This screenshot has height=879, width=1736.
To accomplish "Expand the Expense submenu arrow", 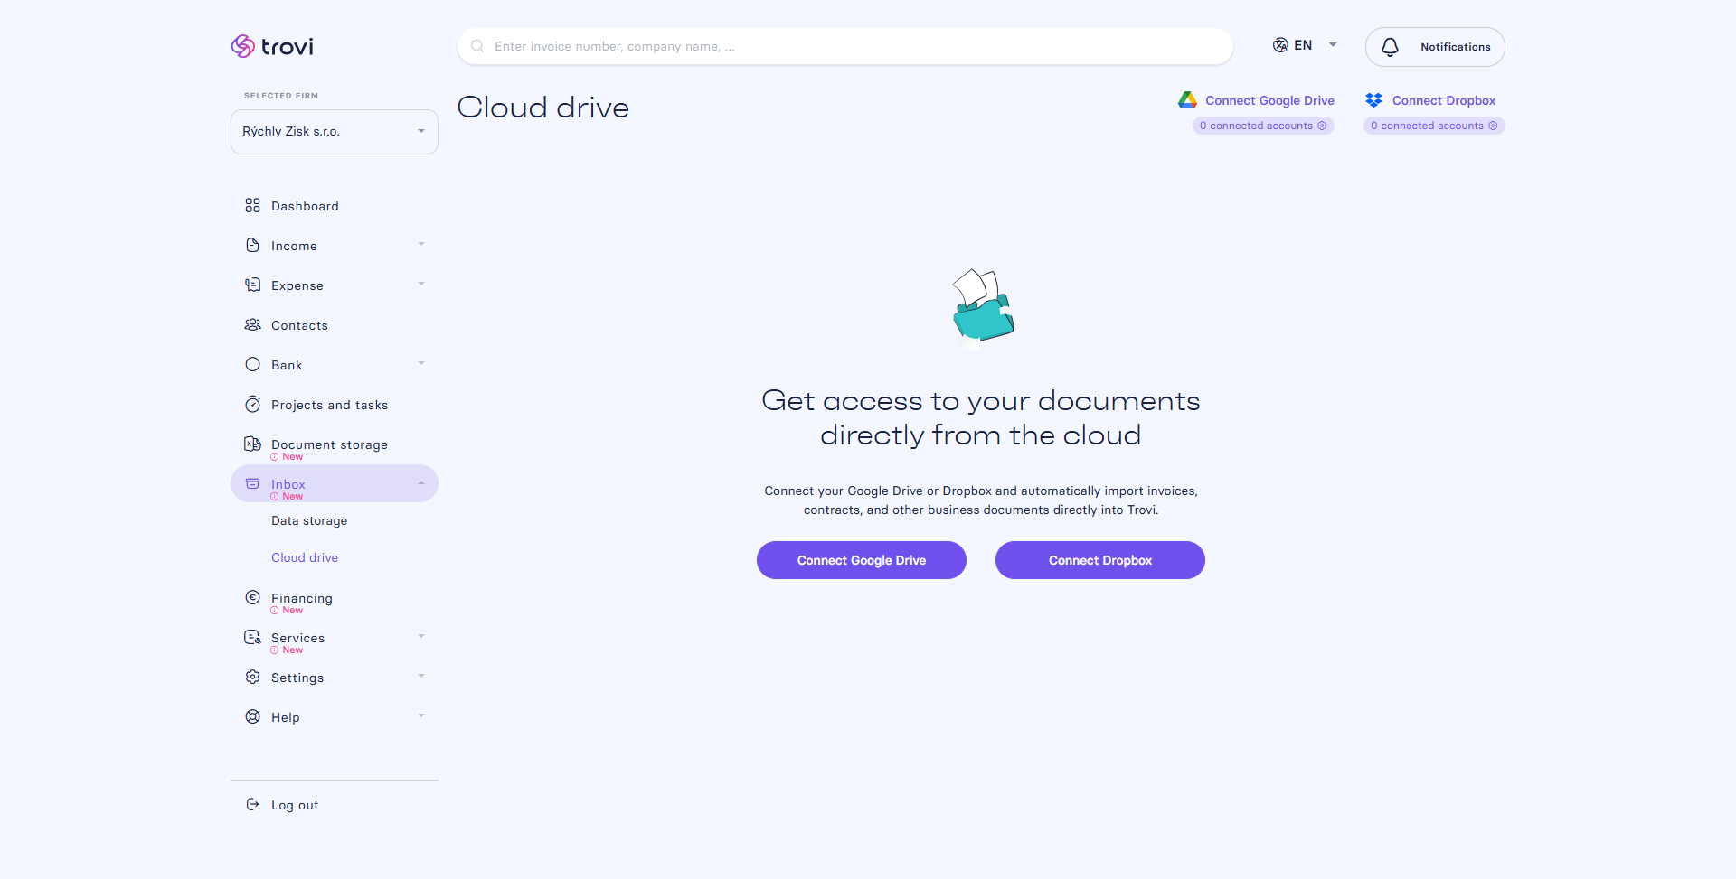I will (421, 284).
